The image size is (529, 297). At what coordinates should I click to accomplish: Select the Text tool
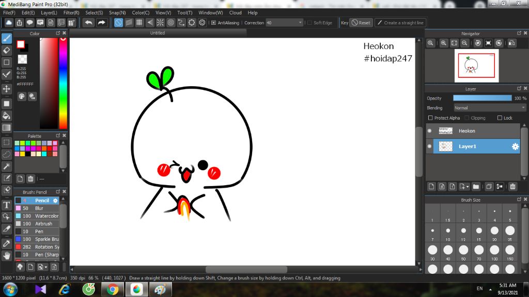click(6, 205)
